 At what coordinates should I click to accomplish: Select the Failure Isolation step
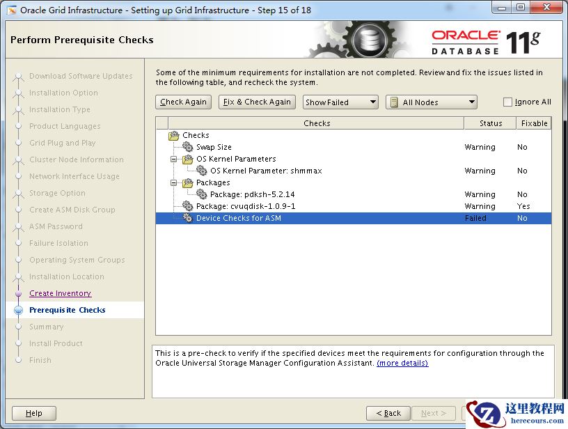58,243
